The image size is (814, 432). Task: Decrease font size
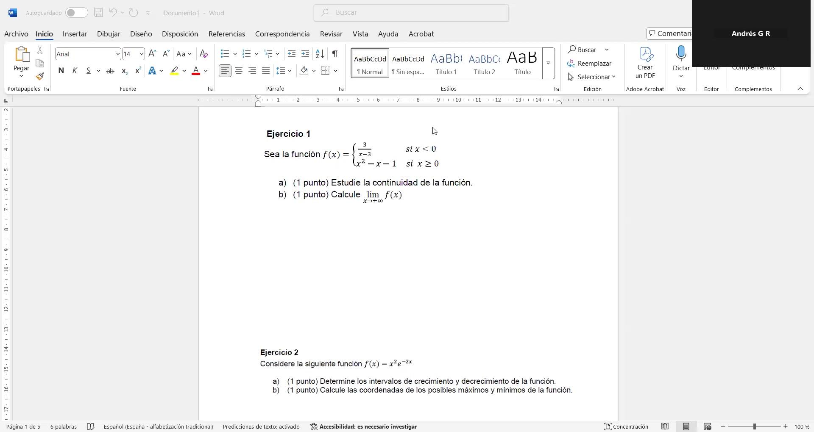tap(166, 54)
